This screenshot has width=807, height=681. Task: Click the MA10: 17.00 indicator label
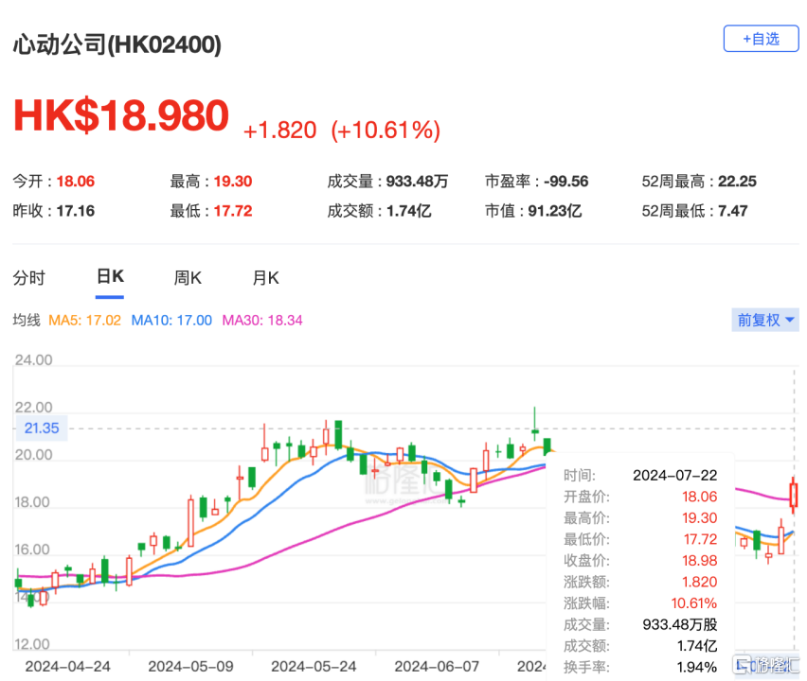click(x=171, y=321)
